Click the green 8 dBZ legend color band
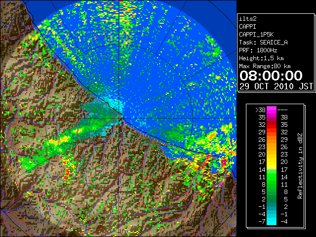 pyautogui.click(x=272, y=184)
